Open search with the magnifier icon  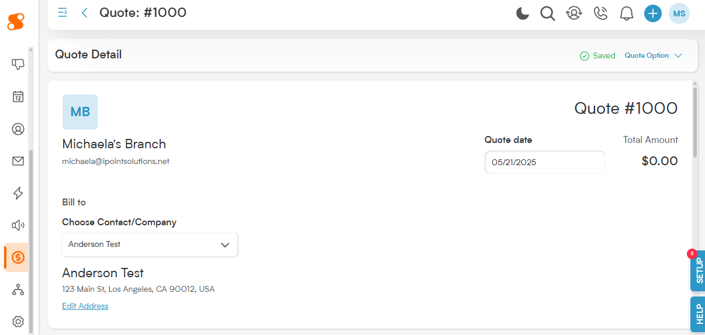coord(548,13)
